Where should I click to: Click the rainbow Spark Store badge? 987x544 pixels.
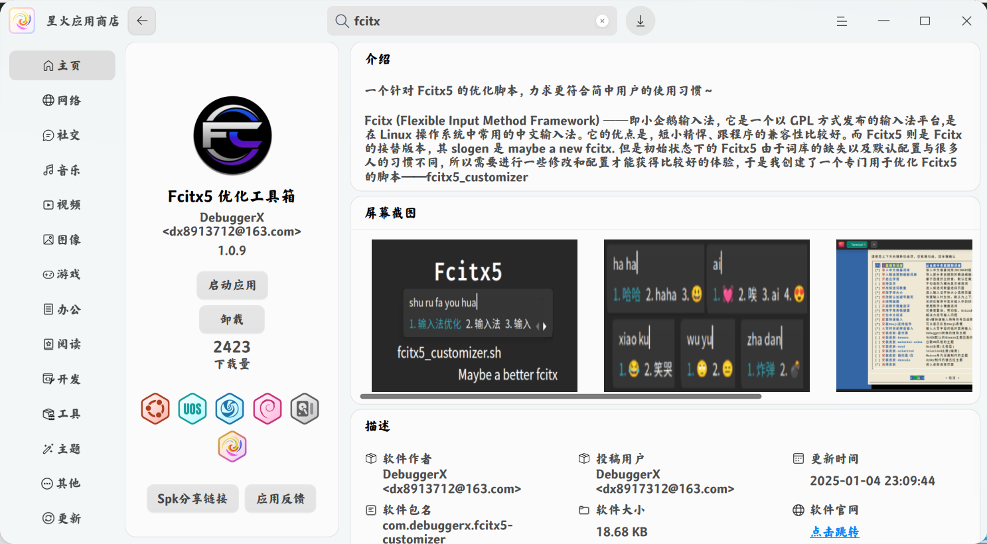click(x=232, y=446)
